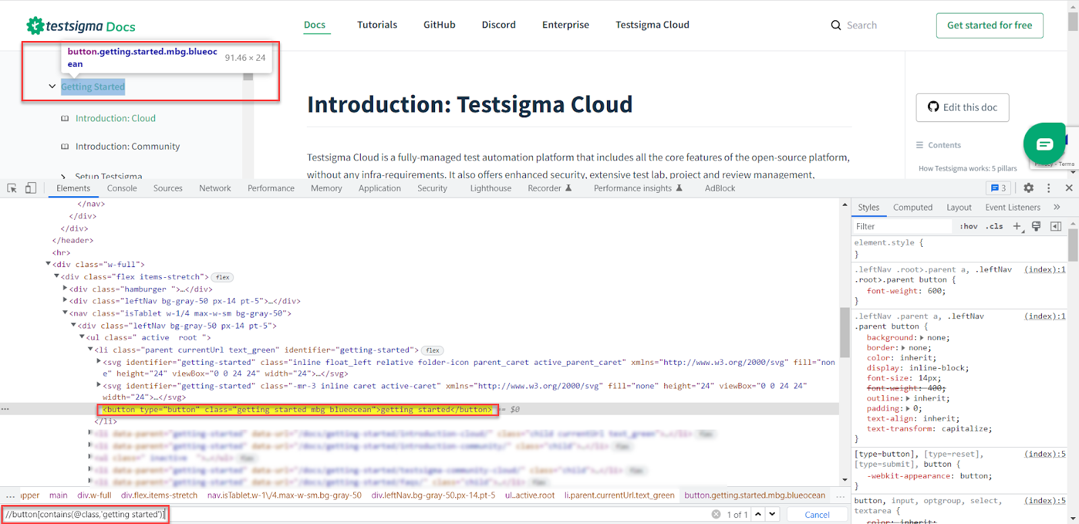Open the Discord nav link
This screenshot has width=1079, height=524.
[499, 25]
